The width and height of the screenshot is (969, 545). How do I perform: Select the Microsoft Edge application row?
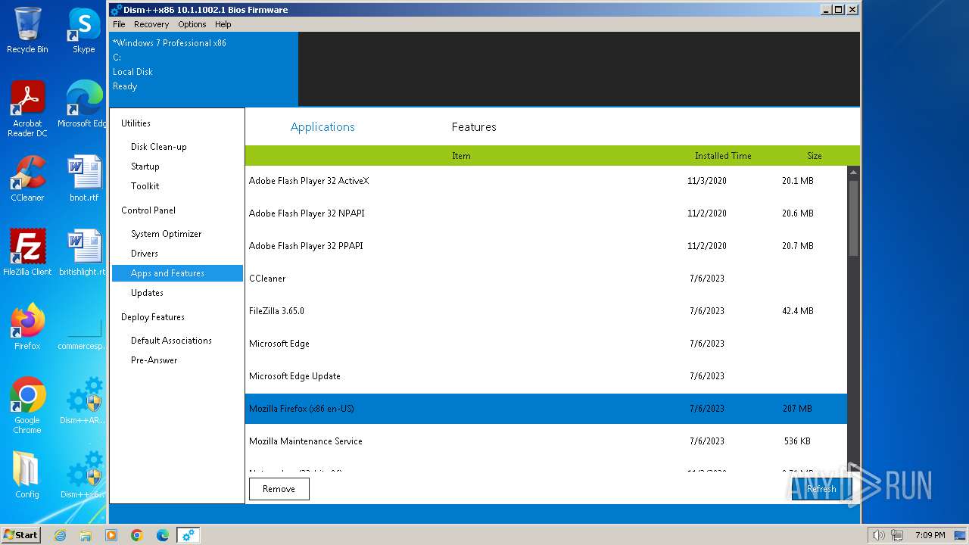[546, 344]
